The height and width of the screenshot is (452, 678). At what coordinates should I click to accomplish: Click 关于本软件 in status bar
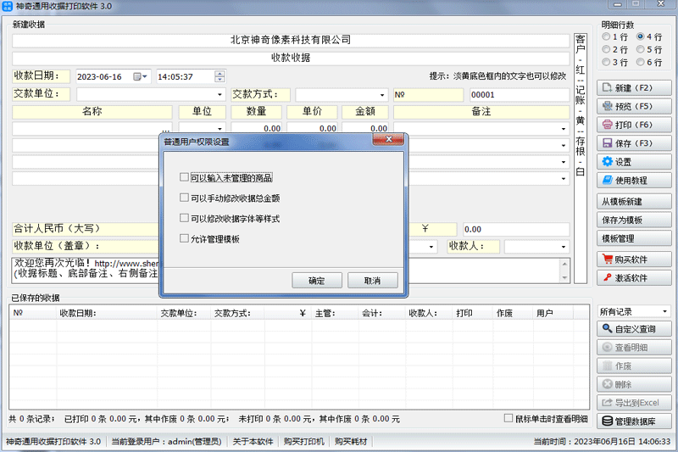pos(253,442)
